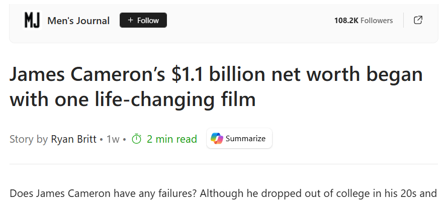Viewport: 445px width, 204px height.
Task: Click the green stopwatch read-time icon
Action: pos(136,139)
